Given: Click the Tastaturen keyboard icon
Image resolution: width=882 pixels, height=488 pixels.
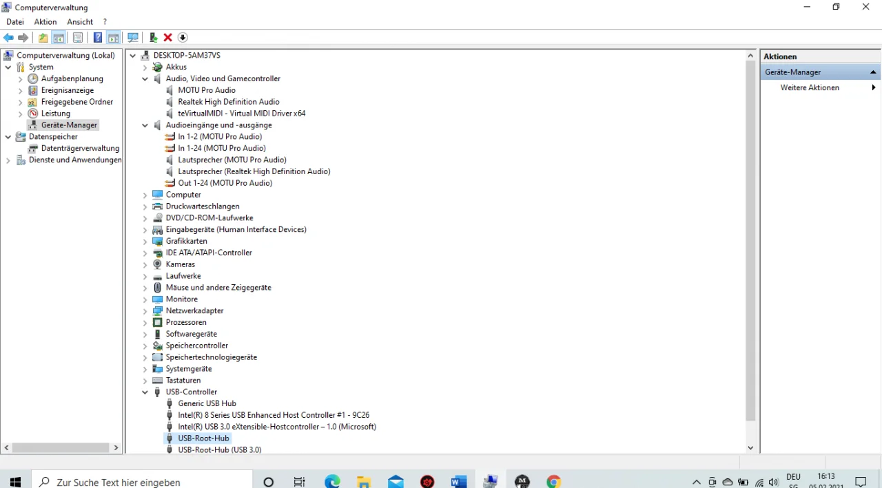Looking at the screenshot, I should (x=158, y=380).
